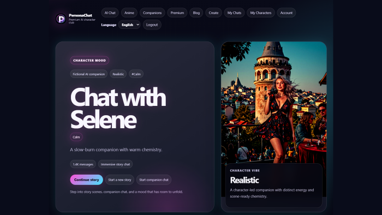Click Start companion chat button

154,180
